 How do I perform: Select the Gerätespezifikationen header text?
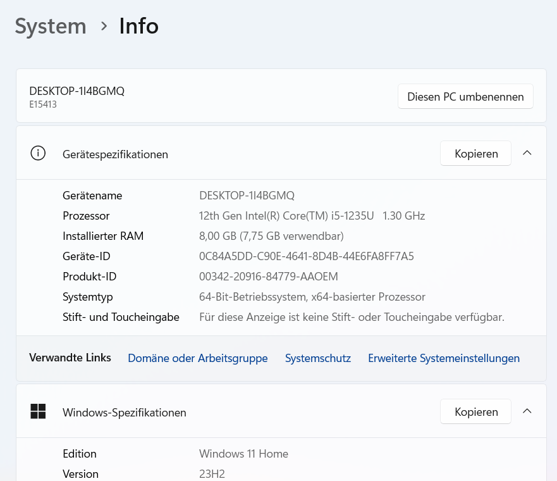pyautogui.click(x=115, y=154)
